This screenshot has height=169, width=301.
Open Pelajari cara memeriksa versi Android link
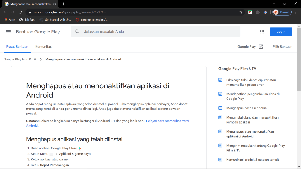click(x=167, y=121)
